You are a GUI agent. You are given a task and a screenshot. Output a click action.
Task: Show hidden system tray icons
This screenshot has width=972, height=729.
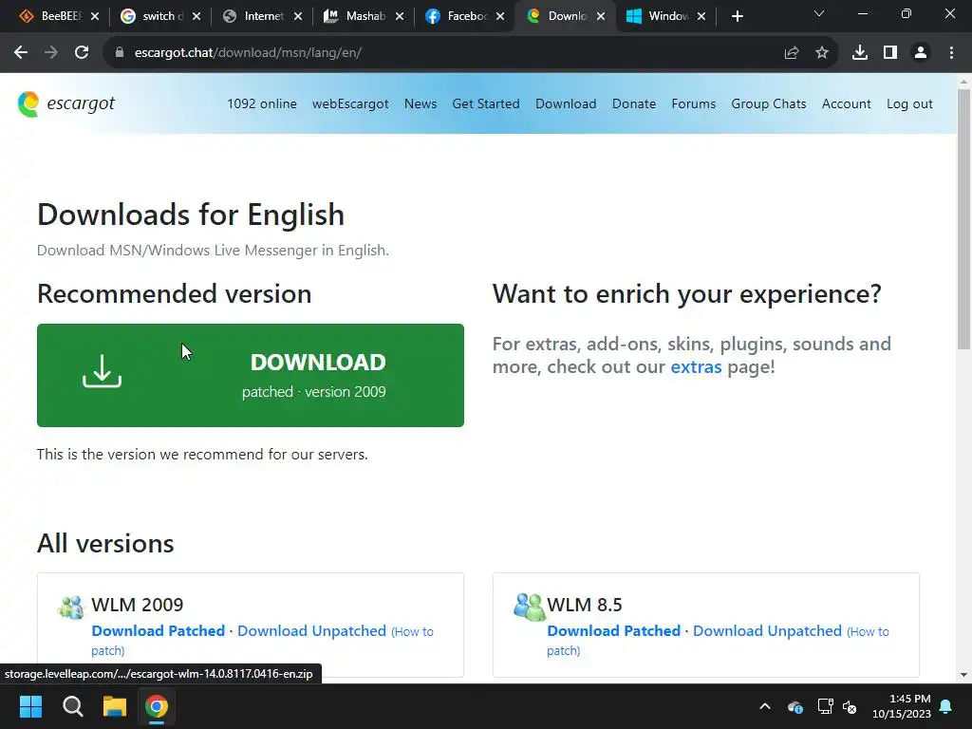pos(765,706)
